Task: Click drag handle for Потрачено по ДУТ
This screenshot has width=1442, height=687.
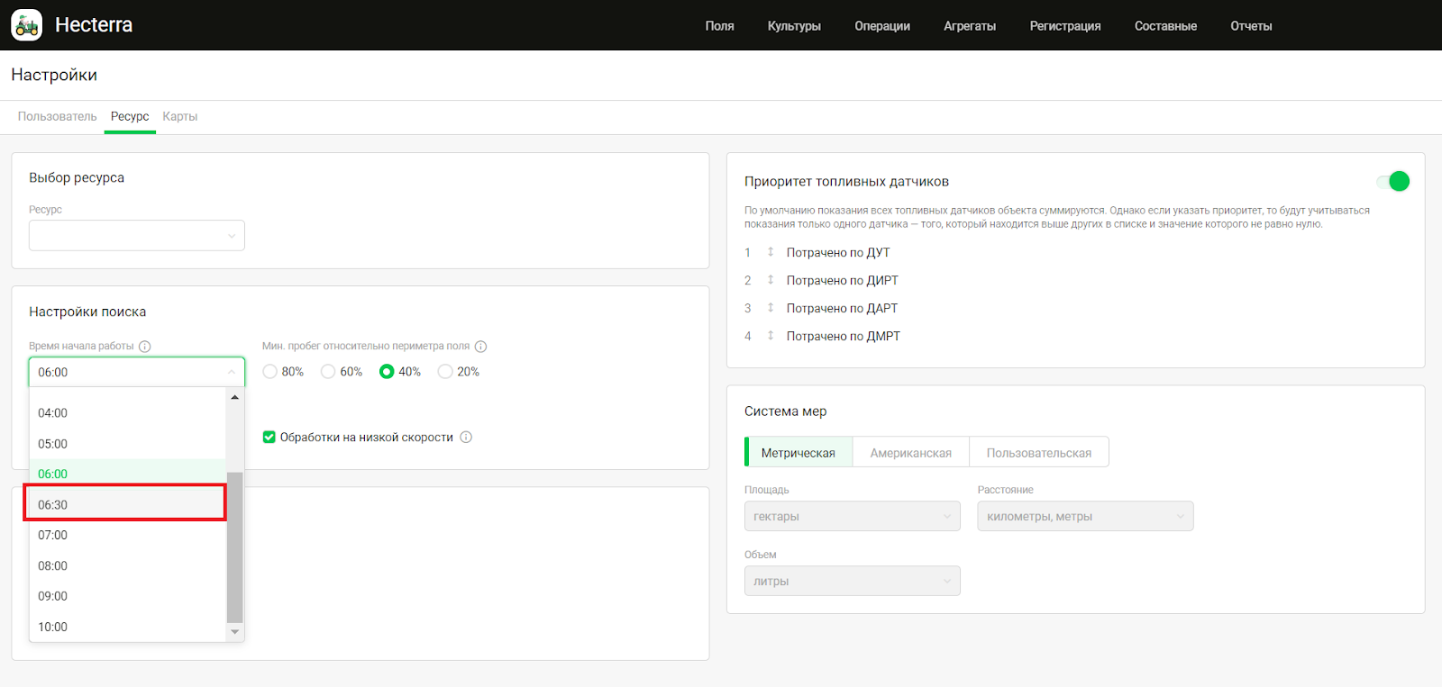Action: pyautogui.click(x=771, y=252)
